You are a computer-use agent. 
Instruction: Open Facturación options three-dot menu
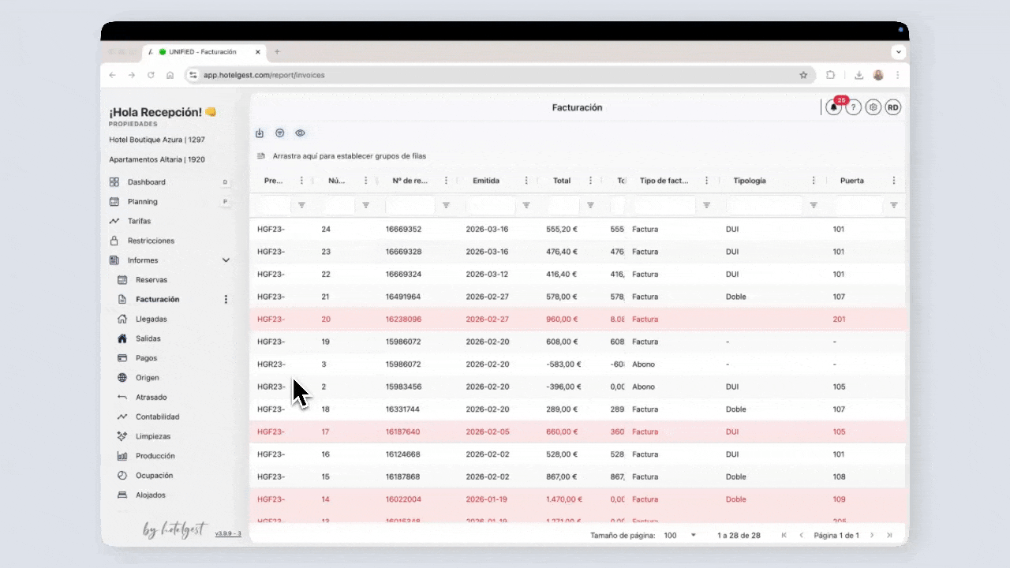(x=226, y=300)
